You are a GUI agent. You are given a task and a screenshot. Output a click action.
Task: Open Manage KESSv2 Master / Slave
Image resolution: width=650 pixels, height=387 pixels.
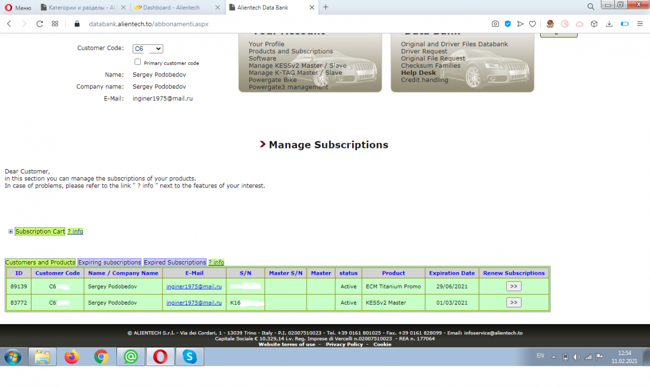pyautogui.click(x=297, y=66)
